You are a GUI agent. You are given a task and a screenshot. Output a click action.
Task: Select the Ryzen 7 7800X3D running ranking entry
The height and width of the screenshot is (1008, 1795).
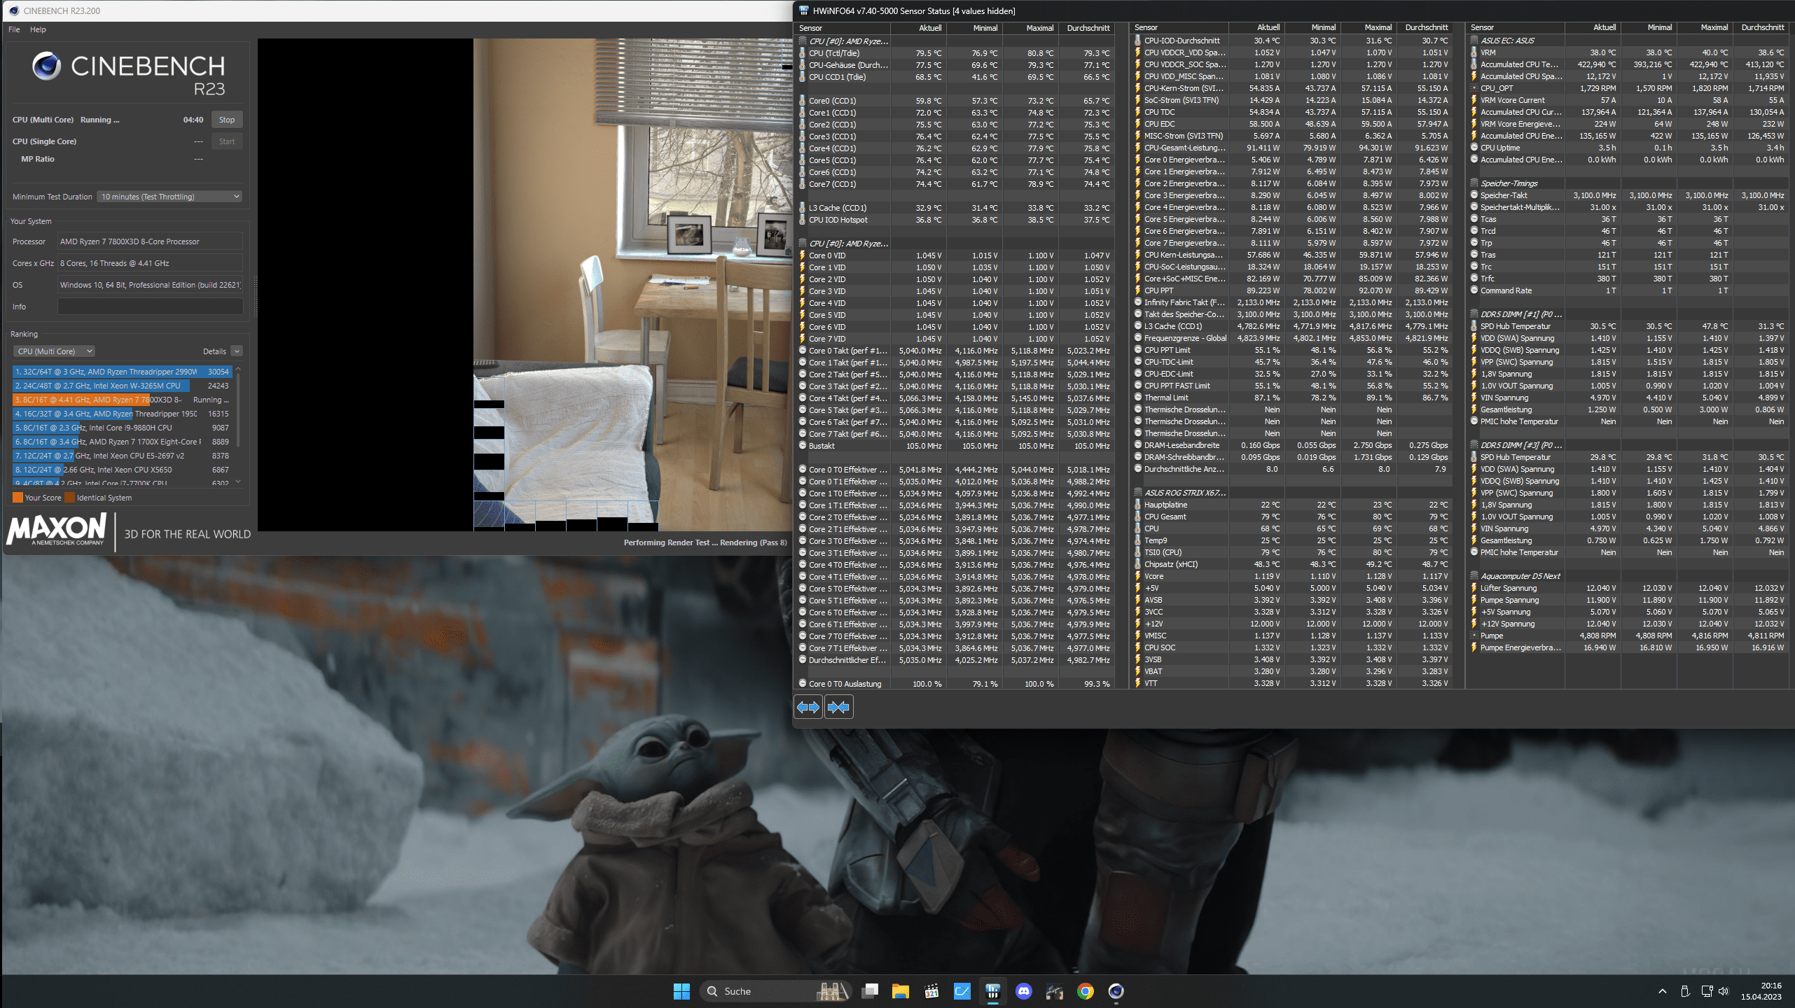point(122,400)
